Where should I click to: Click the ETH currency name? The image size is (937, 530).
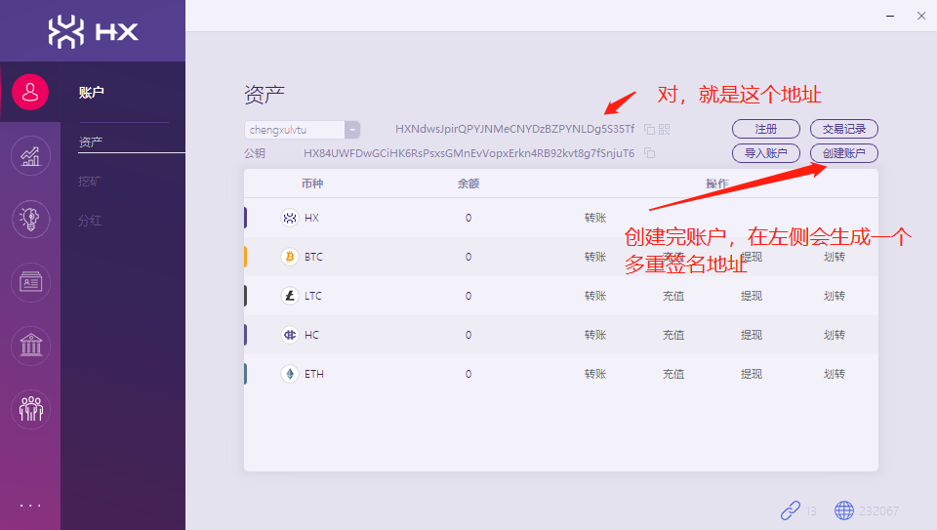pos(313,374)
